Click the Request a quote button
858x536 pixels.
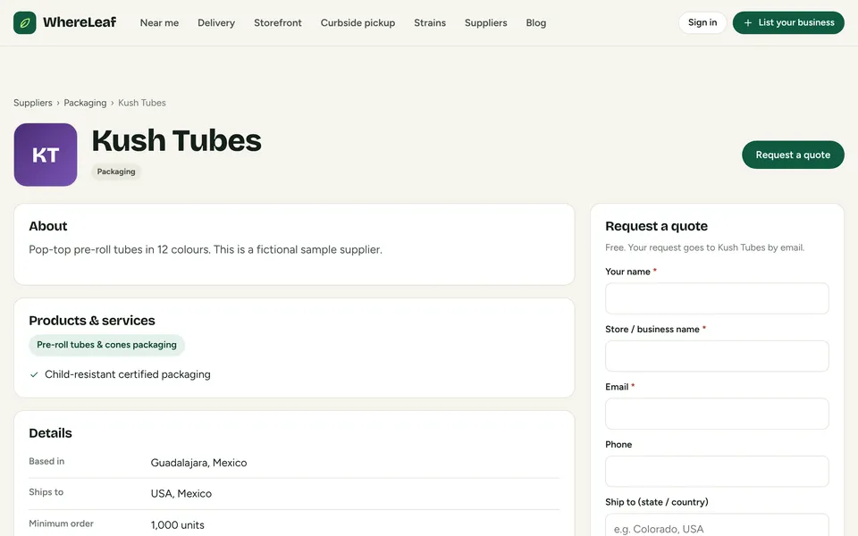[x=793, y=155]
